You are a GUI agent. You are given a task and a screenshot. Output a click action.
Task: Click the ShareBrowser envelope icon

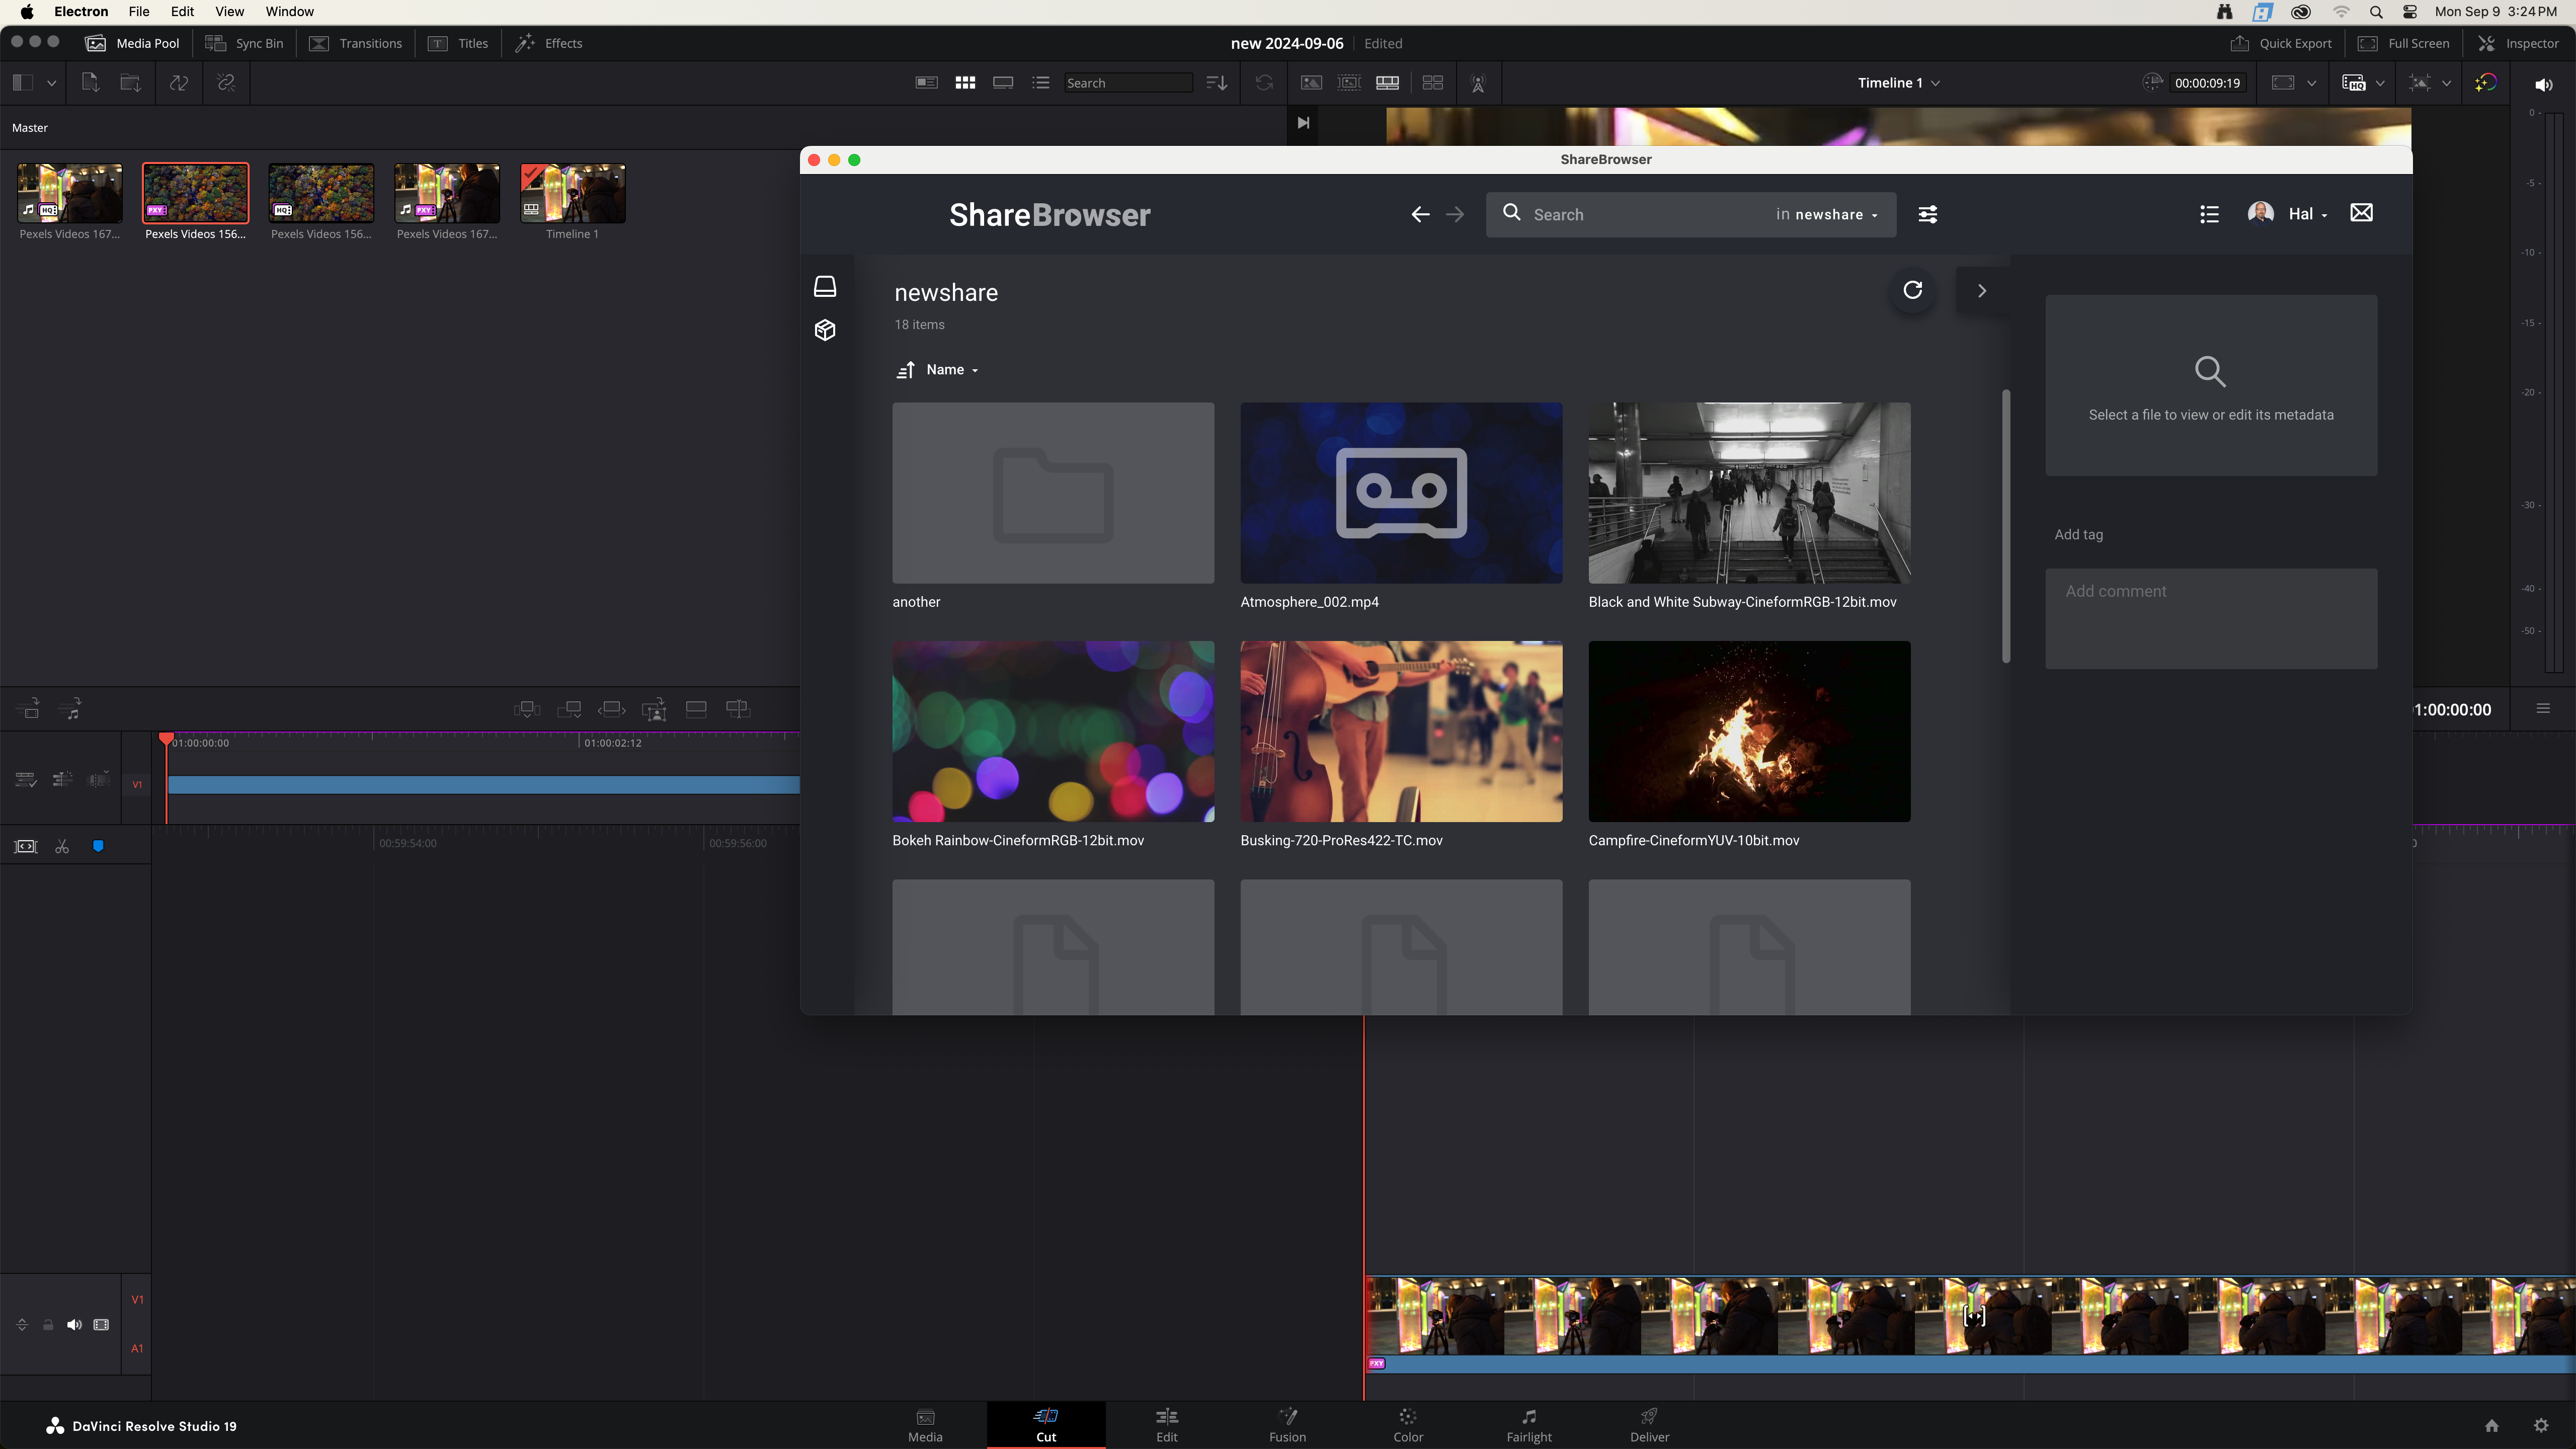(2361, 213)
